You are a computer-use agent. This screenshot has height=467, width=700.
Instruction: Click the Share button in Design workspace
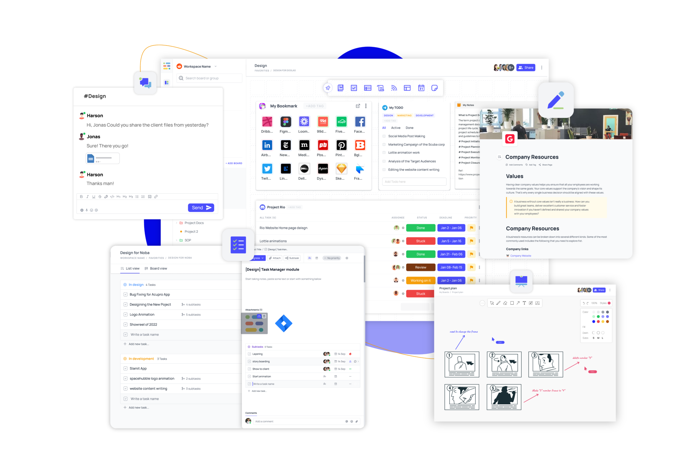pyautogui.click(x=527, y=68)
